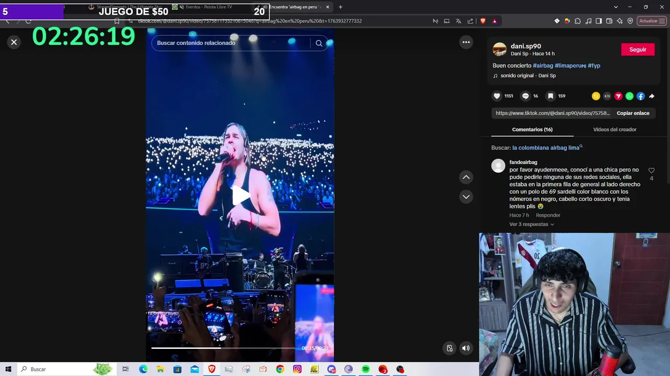670x376 pixels.
Task: Open the browser tab search dropdown
Action: click(616, 7)
